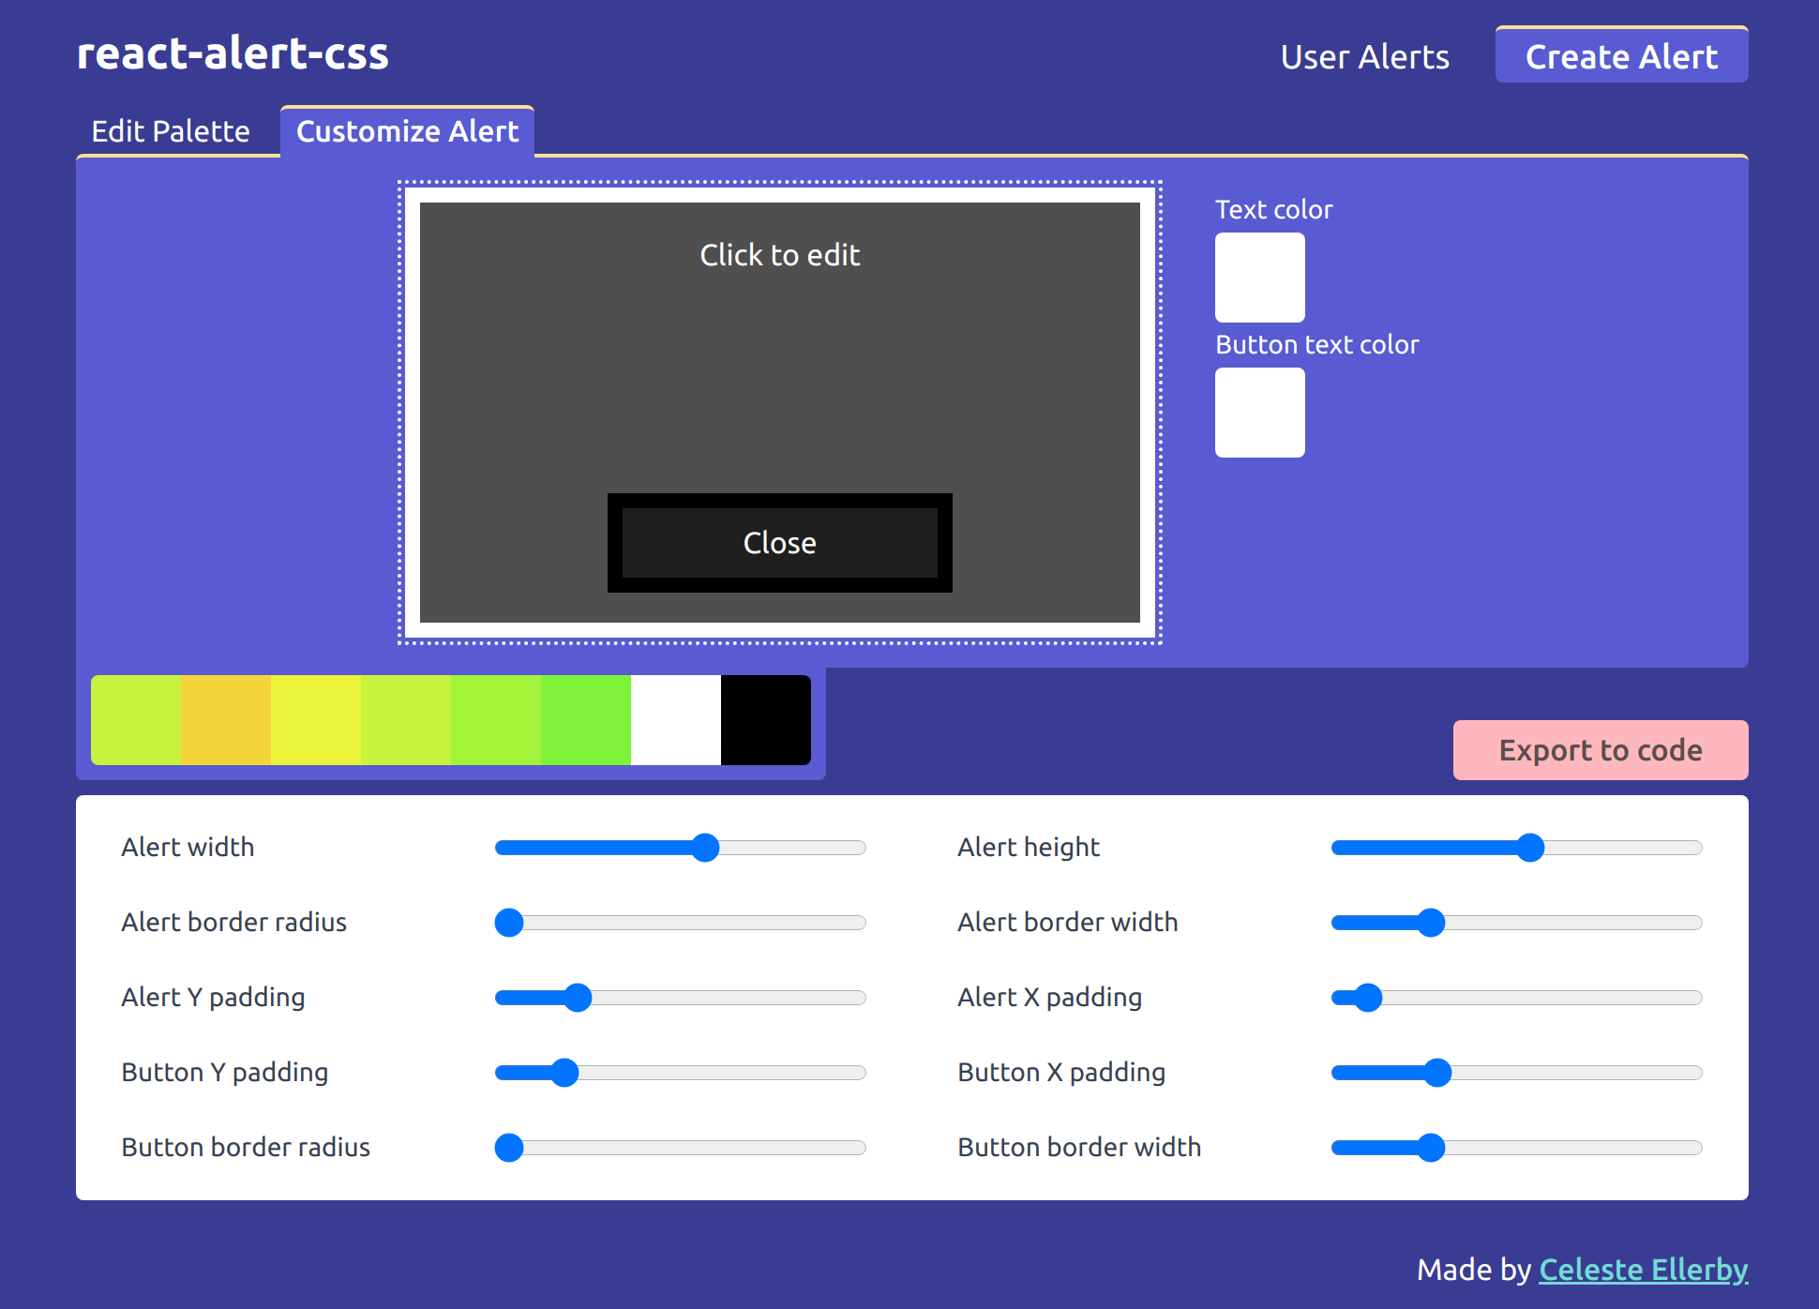Screen dimensions: 1819x1309
Task: Open the Celeste Ellerby link
Action: [x=1643, y=1269]
